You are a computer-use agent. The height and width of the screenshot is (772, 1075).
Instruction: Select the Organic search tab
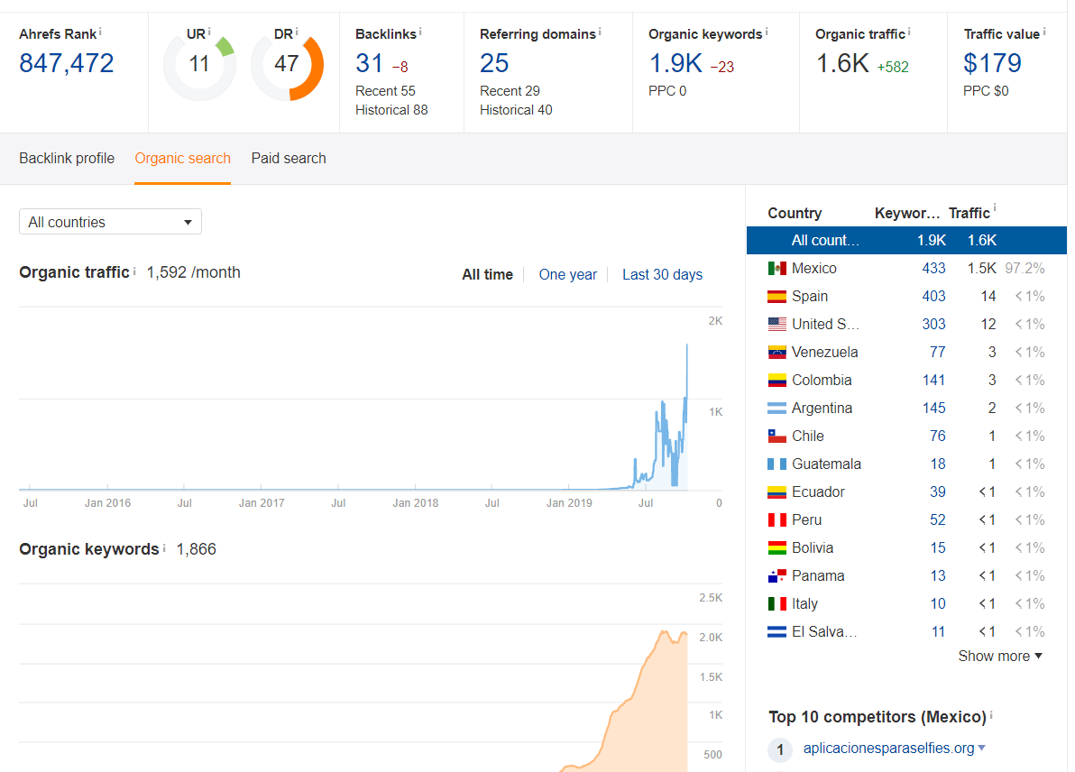pos(182,159)
